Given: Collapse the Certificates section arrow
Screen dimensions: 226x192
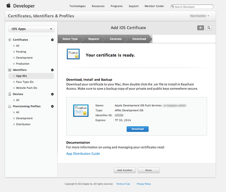Looking at the screenshot, I should pyautogui.click(x=52, y=40).
